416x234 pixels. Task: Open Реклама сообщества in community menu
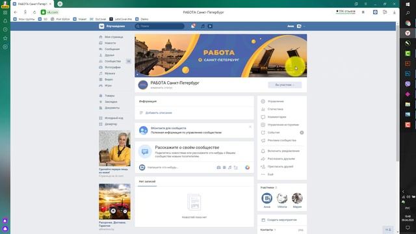click(282, 140)
